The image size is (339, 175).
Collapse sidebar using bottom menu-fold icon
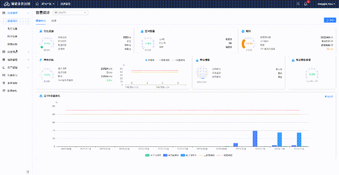28,172
